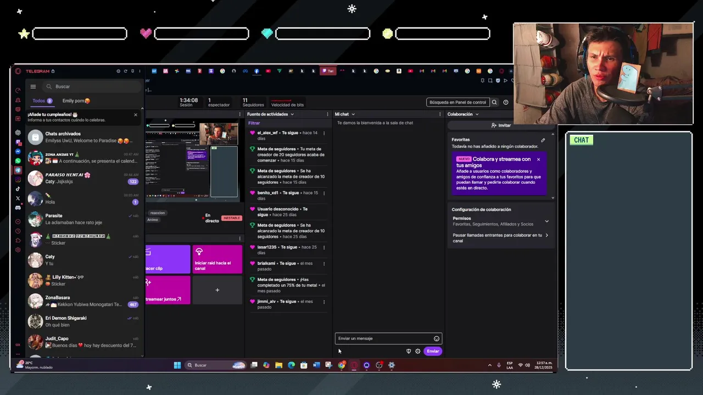Dismiss the birthday reminder banner
Screen dimensions: 703x395
136,115
